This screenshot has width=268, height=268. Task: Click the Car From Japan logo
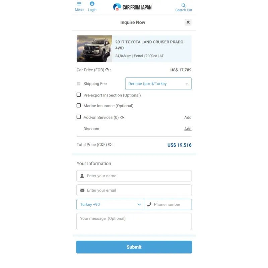pyautogui.click(x=132, y=7)
